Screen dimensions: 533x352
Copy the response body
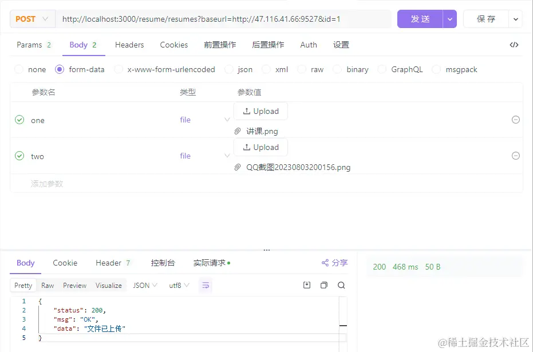324,285
